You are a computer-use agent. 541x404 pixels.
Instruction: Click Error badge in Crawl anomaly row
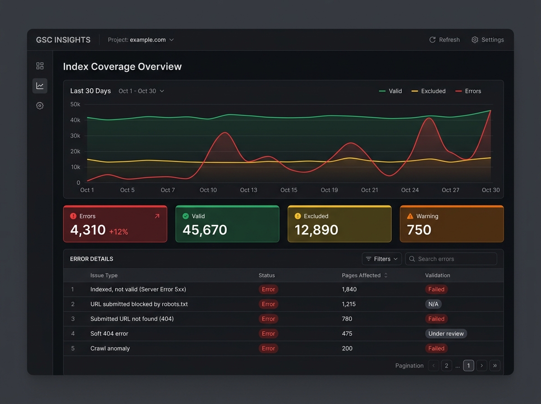268,349
